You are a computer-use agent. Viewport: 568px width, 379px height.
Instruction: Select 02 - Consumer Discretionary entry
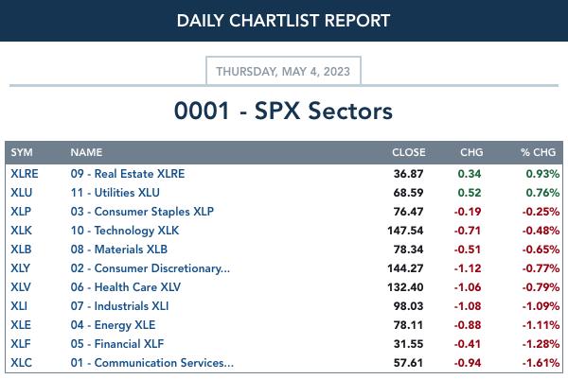click(x=150, y=268)
